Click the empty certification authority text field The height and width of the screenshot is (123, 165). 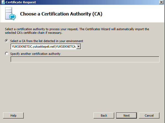(x=85, y=59)
